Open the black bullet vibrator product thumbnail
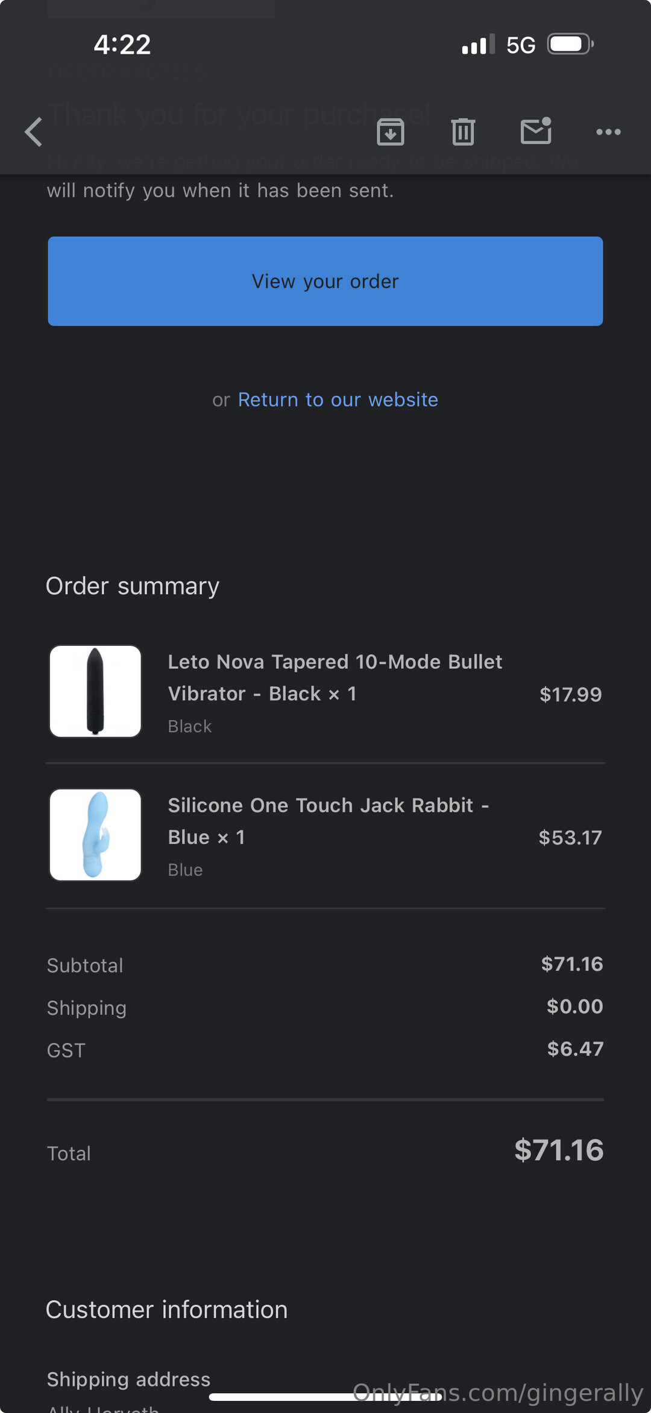The width and height of the screenshot is (651, 1413). [95, 691]
